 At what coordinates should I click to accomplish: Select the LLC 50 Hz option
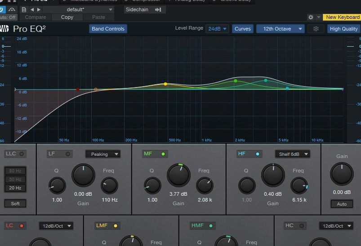15,179
